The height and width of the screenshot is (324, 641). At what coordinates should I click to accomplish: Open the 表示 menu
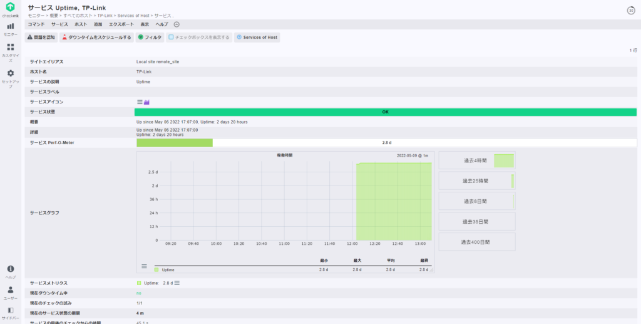pos(145,24)
